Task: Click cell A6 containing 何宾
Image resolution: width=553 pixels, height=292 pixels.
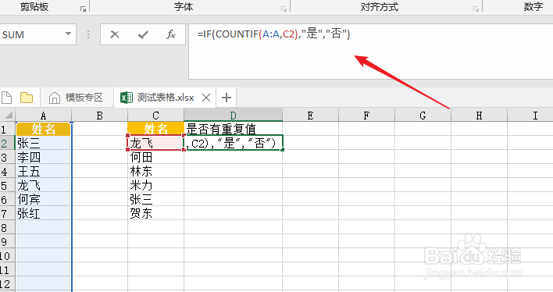Action: point(44,199)
